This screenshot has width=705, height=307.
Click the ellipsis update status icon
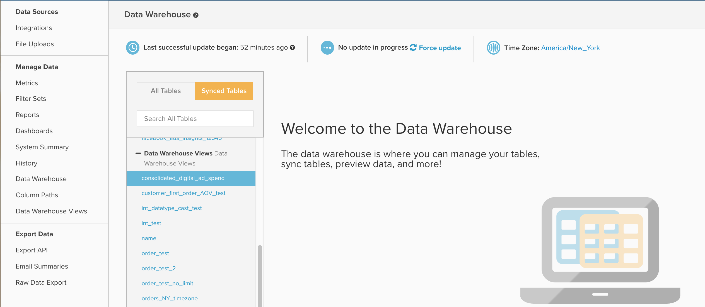[x=327, y=48]
